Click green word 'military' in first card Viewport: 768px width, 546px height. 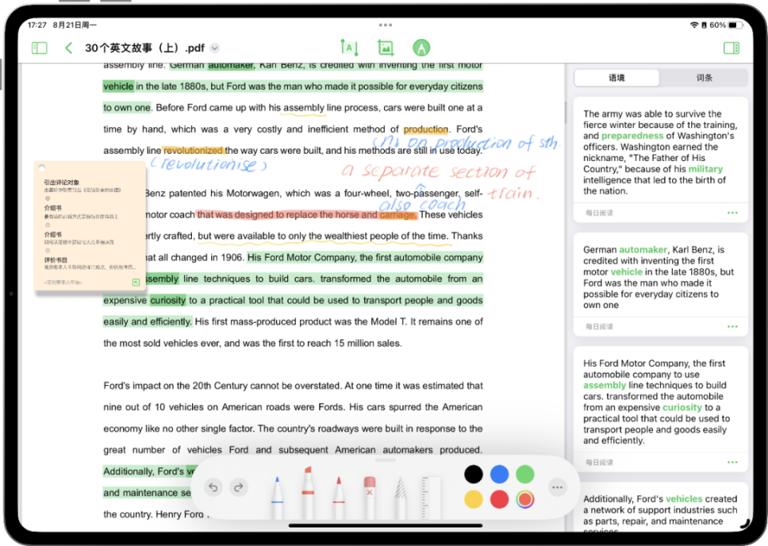(706, 169)
